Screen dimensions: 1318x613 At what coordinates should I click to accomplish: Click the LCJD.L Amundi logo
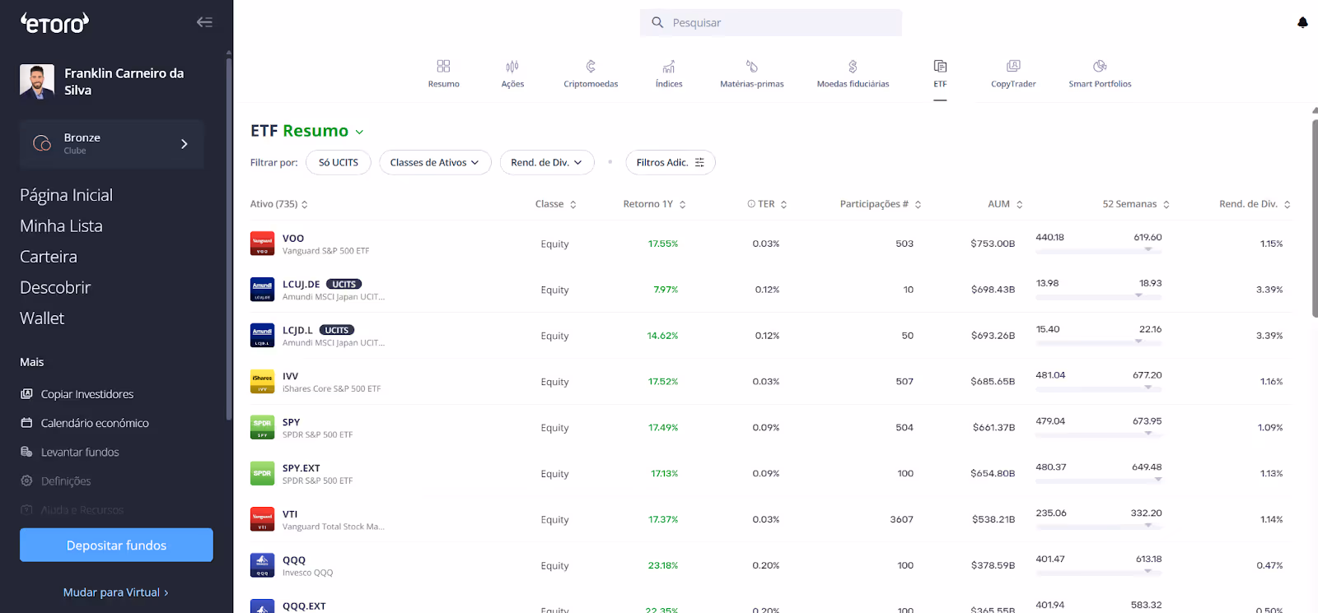(262, 336)
